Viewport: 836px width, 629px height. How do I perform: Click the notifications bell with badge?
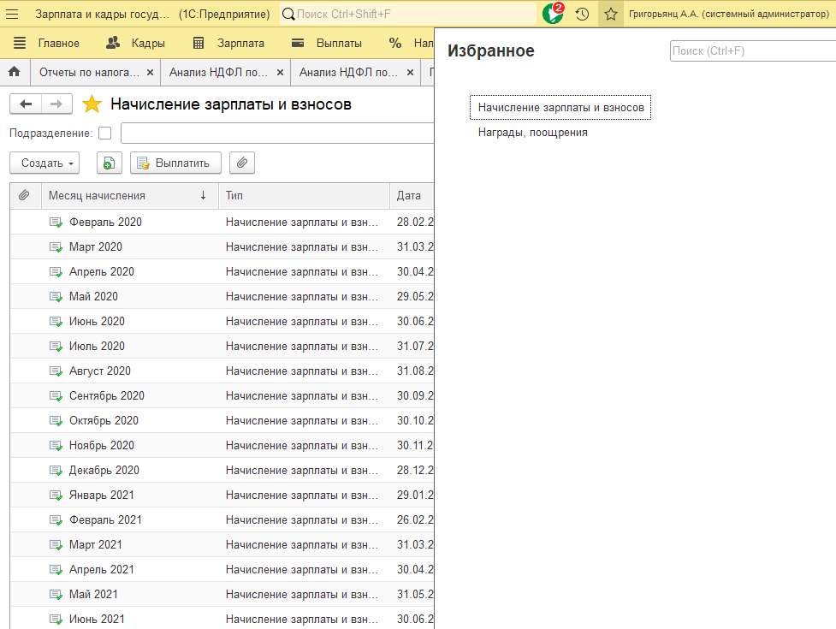[x=553, y=14]
